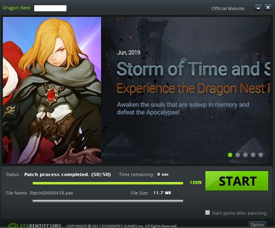Select the fifth banner indicator dot
The width and height of the screenshot is (275, 228).
pos(261,155)
